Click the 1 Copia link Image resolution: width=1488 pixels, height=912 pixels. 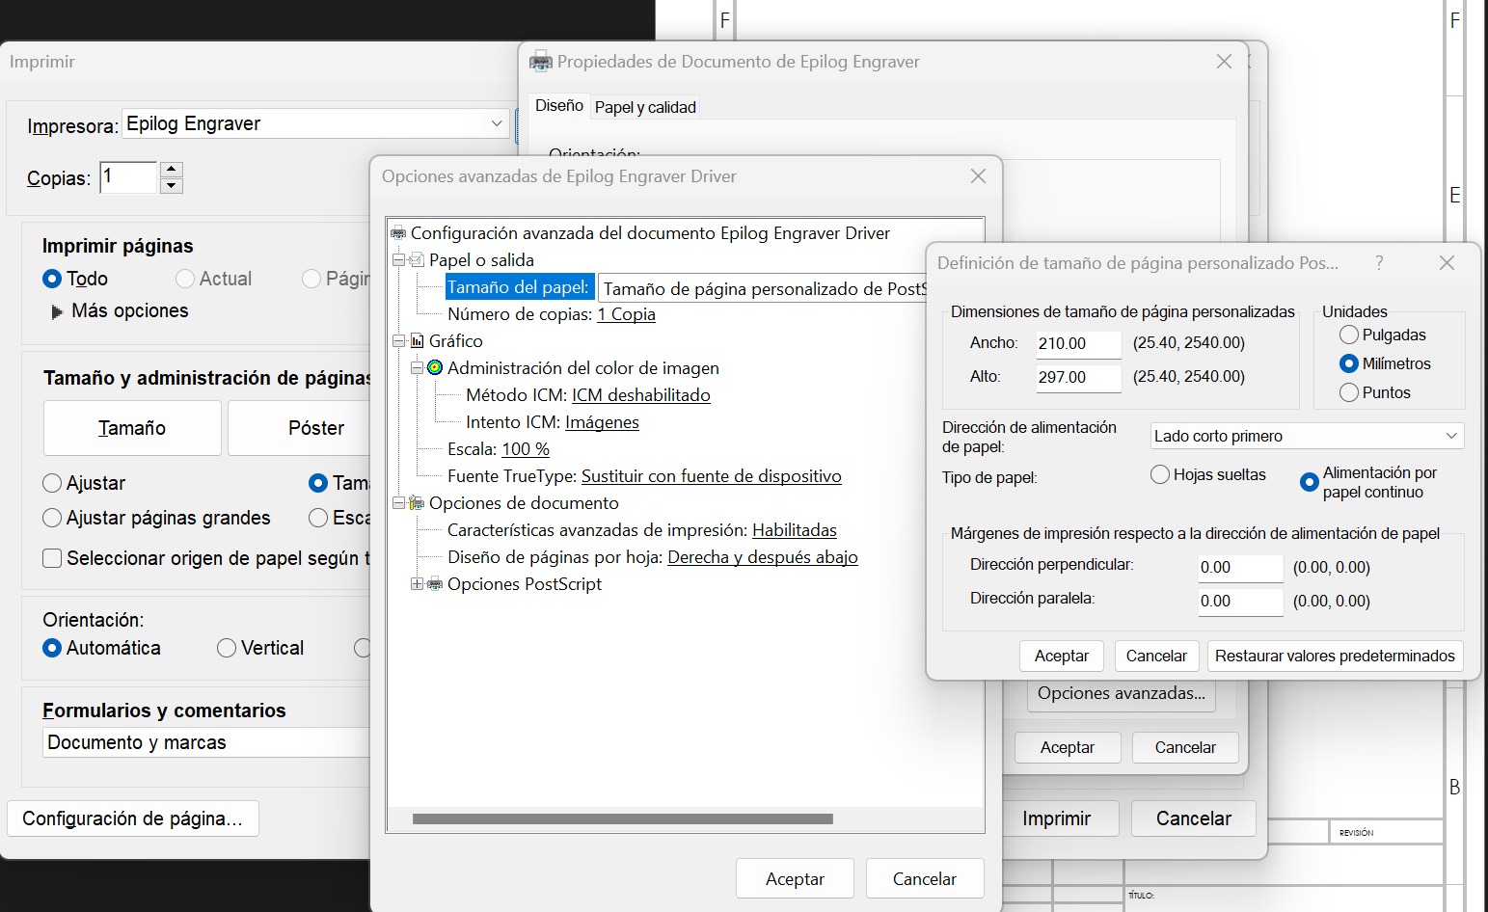pos(627,314)
